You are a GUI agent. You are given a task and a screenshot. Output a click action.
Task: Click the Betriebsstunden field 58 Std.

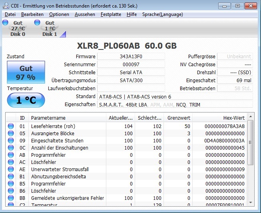pyautogui.click(x=235, y=89)
